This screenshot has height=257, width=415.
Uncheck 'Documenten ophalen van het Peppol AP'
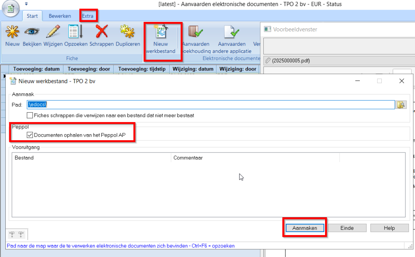point(30,135)
